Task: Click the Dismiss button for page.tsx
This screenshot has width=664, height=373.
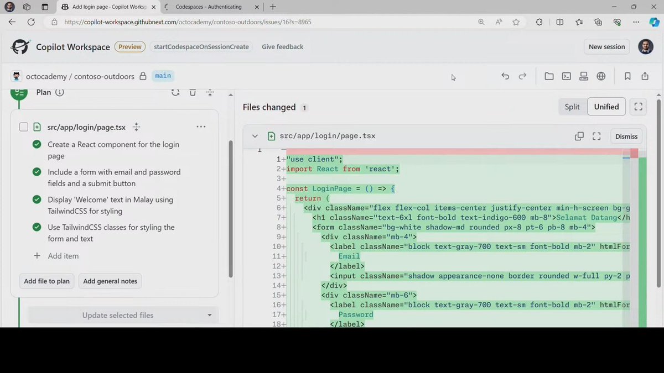Action: point(626,136)
